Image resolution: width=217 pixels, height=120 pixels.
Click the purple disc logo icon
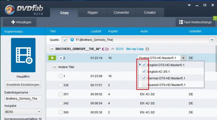click(x=105, y=49)
